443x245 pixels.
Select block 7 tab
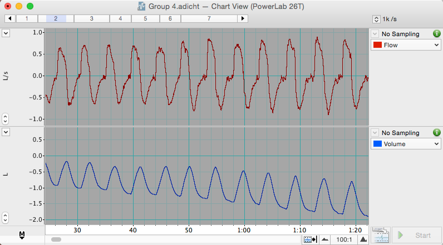pyautogui.click(x=209, y=18)
